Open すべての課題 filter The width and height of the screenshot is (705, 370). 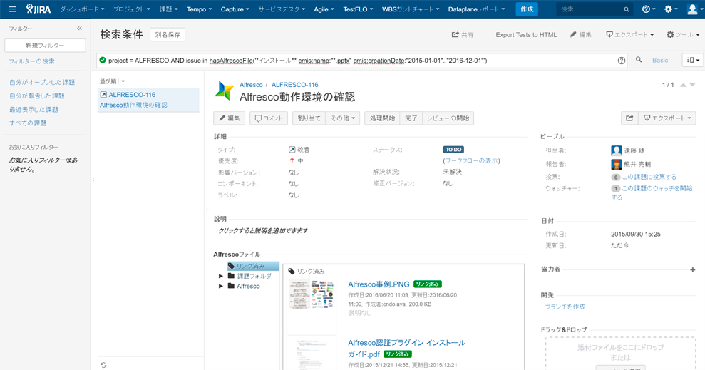tap(28, 123)
